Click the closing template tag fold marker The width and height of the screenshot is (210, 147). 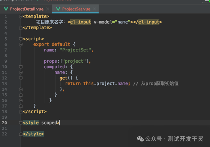click(x=21, y=28)
